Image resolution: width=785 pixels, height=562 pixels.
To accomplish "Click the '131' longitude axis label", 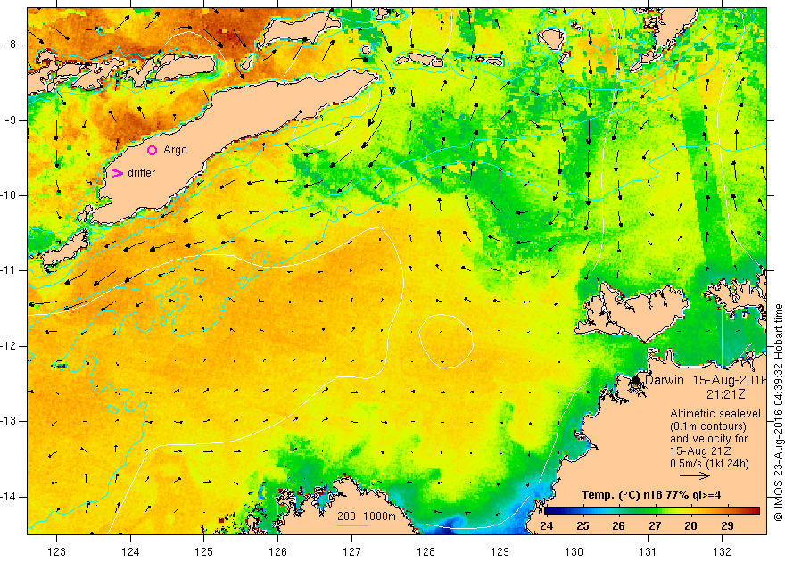I will [x=649, y=551].
